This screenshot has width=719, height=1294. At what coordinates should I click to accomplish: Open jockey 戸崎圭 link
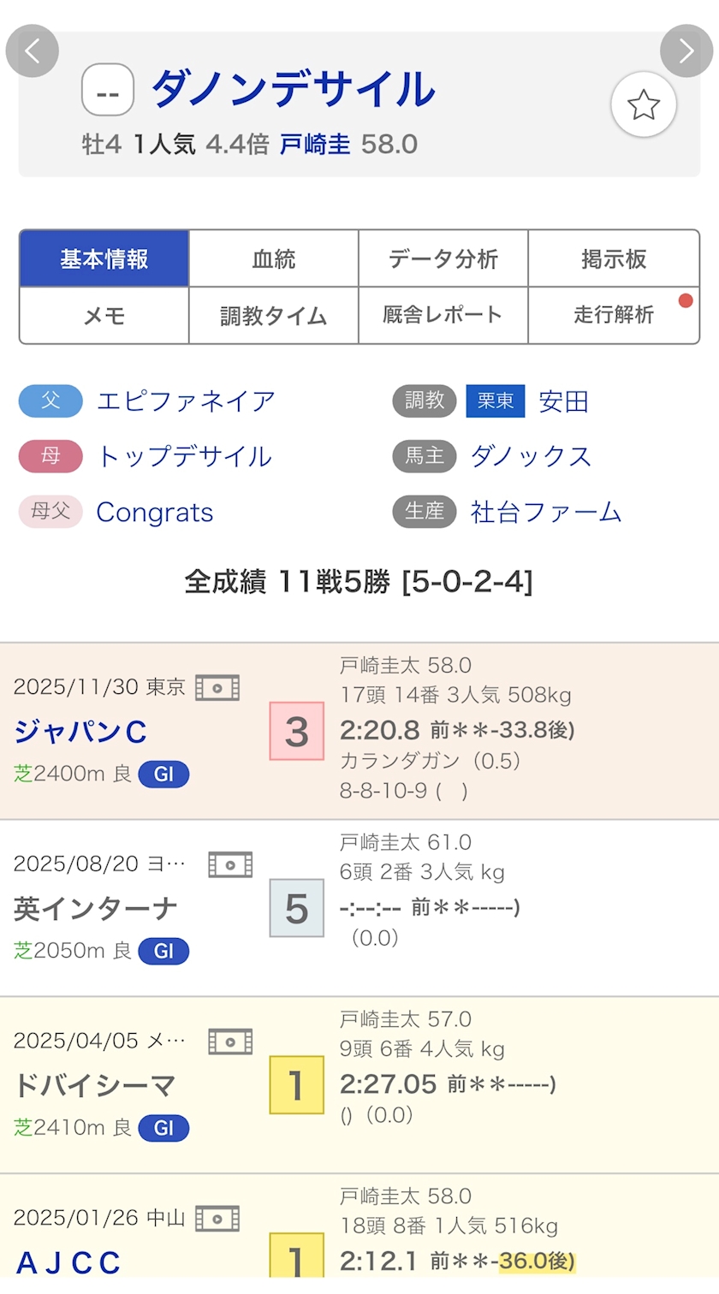tap(315, 144)
